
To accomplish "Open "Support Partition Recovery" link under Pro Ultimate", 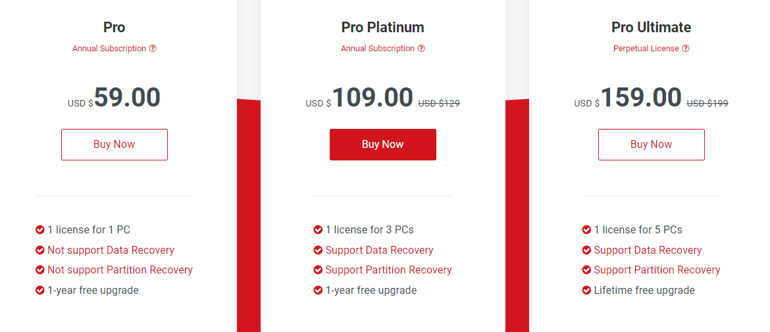I will (x=657, y=270).
